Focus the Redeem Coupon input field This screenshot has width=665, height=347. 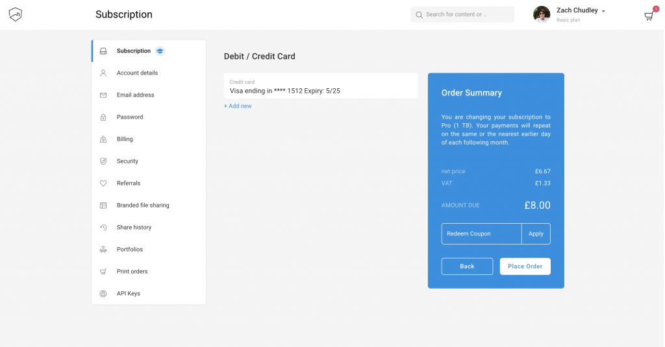(x=481, y=234)
